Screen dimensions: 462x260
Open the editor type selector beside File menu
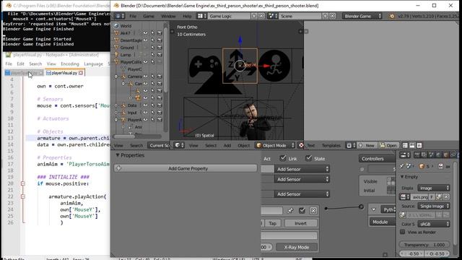120,16
